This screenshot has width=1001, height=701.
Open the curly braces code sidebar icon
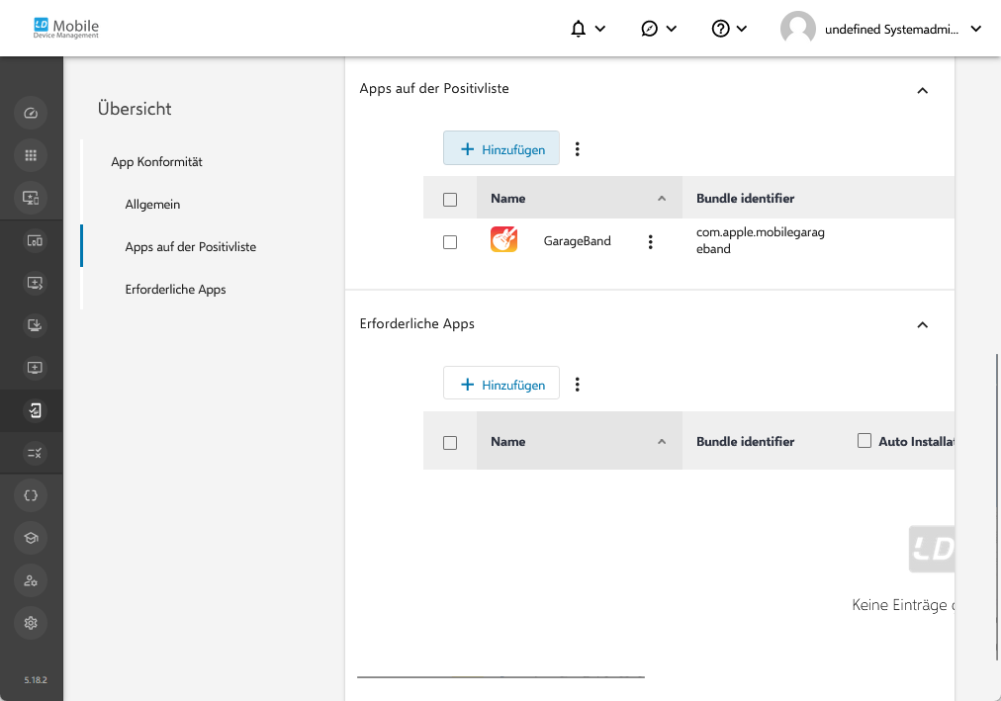pyautogui.click(x=31, y=495)
